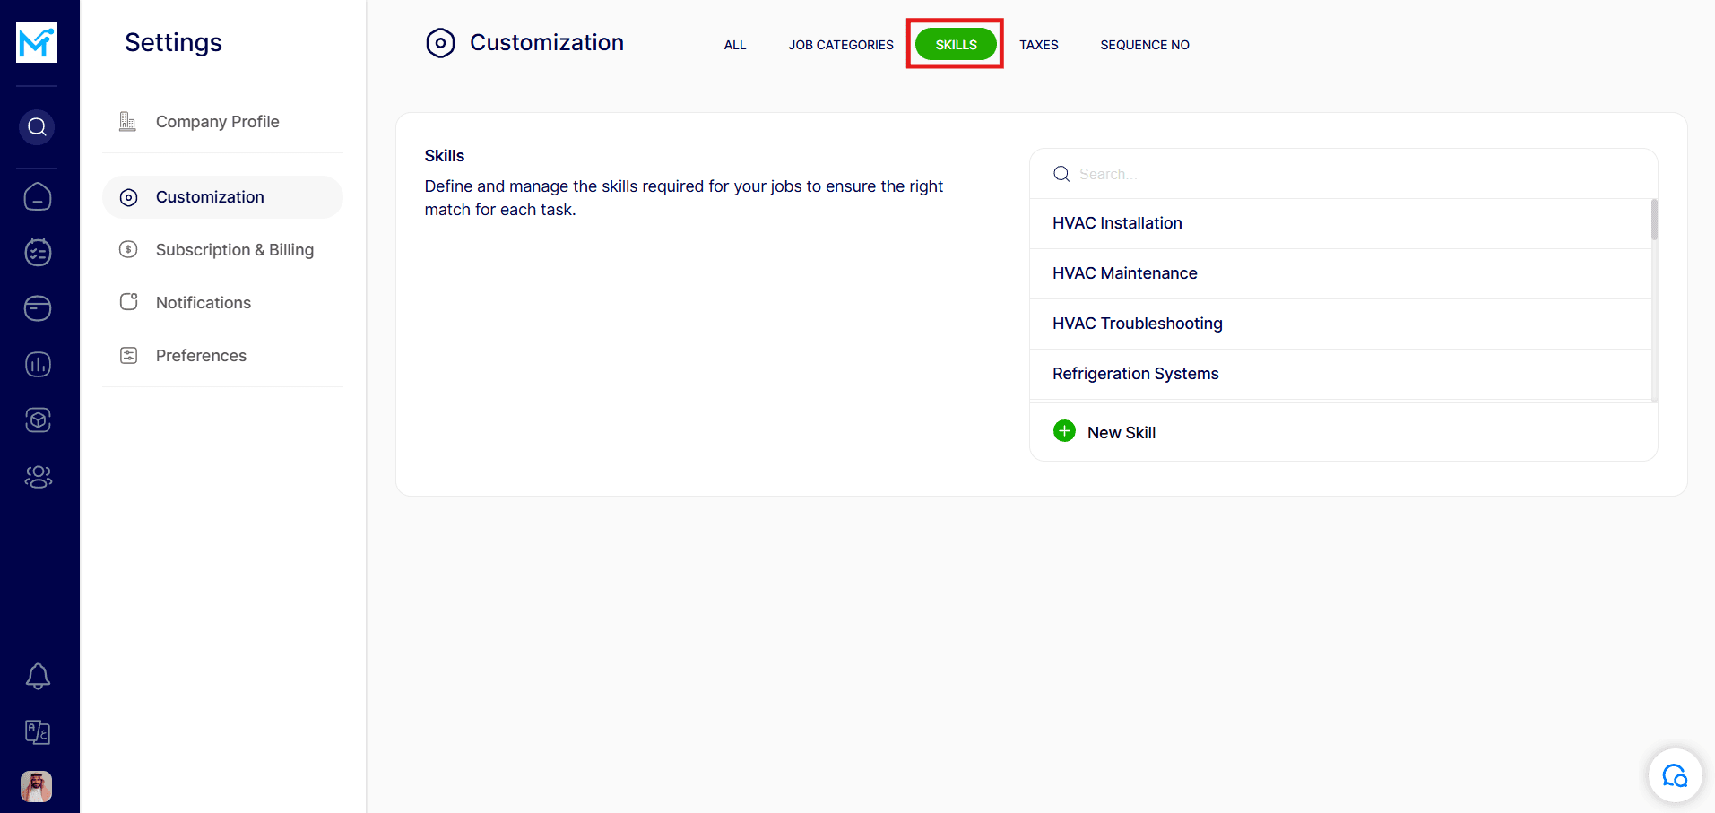Open the inventory box sidebar icon

[38, 419]
